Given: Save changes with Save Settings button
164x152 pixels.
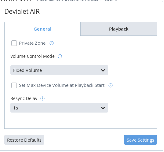Looking at the screenshot, I should tap(140, 140).
